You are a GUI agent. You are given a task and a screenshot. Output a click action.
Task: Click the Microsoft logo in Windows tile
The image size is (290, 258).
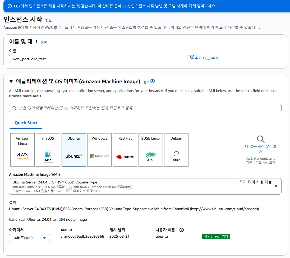(x=99, y=156)
